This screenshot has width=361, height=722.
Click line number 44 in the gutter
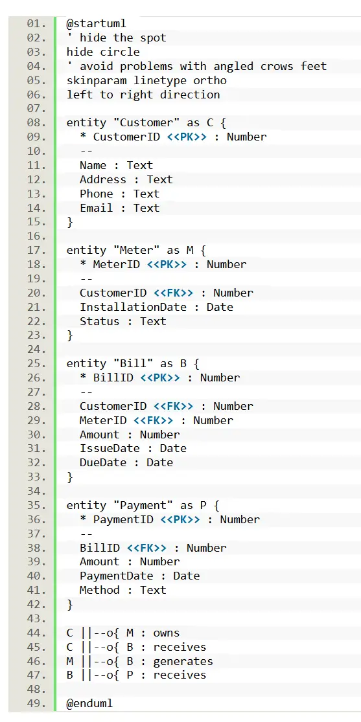click(x=36, y=633)
